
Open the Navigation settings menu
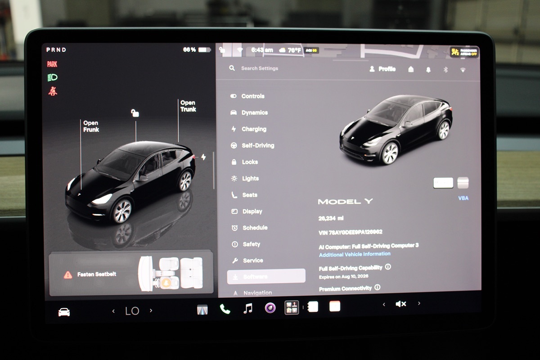[252, 293]
